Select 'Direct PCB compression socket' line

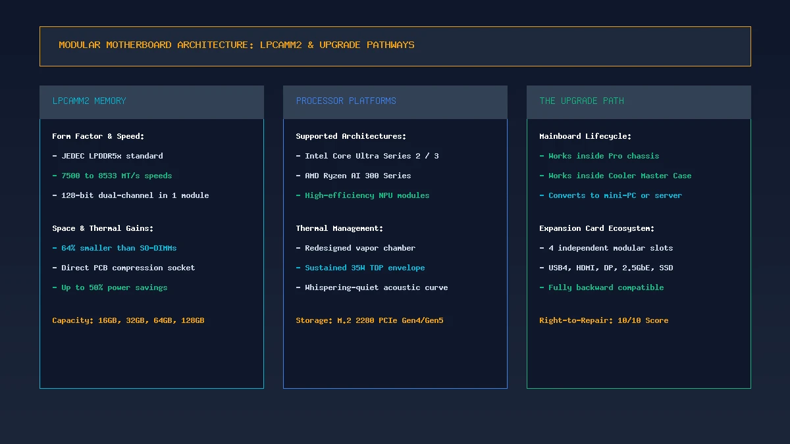click(x=124, y=268)
